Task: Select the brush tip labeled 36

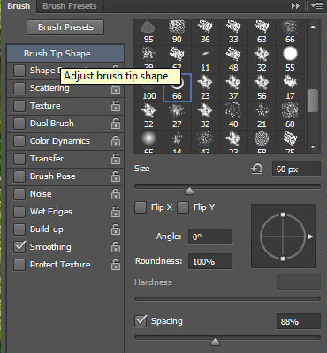Action: click(x=205, y=32)
